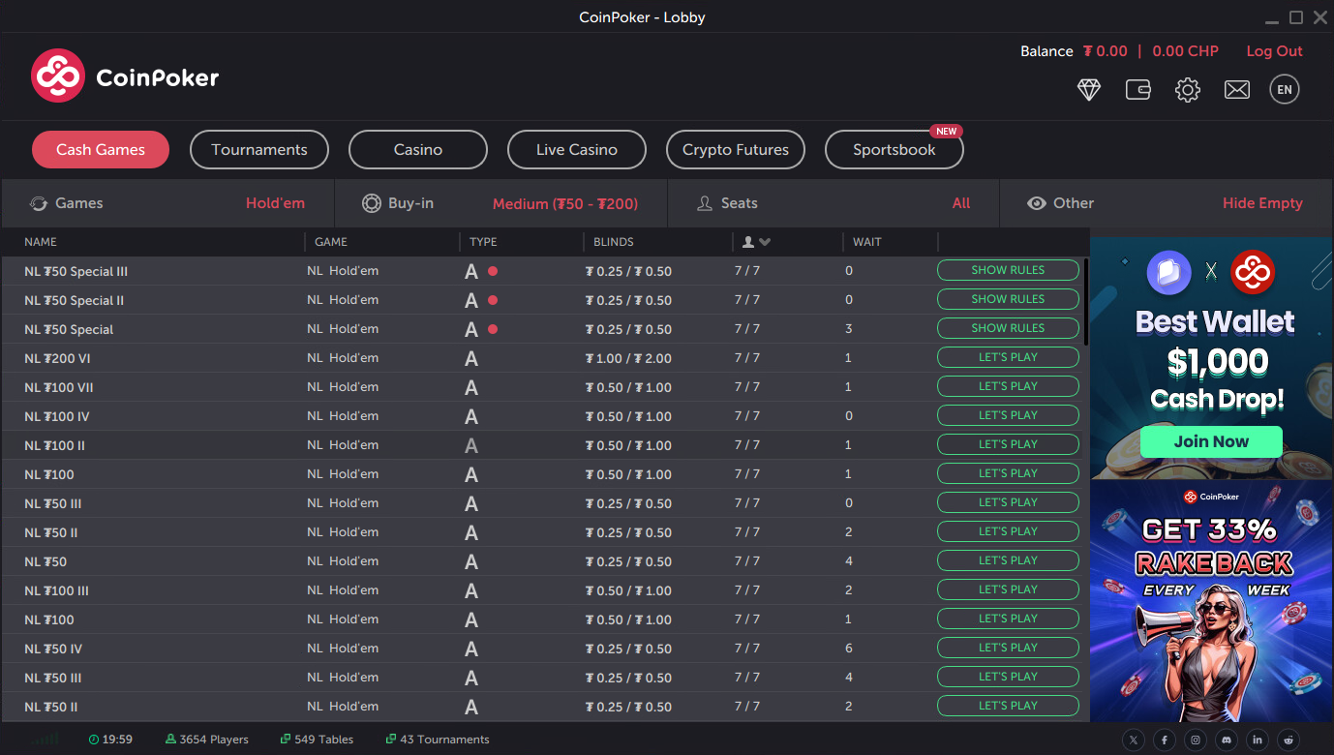Open the Casino tab
The height and width of the screenshot is (755, 1334).
coord(418,149)
